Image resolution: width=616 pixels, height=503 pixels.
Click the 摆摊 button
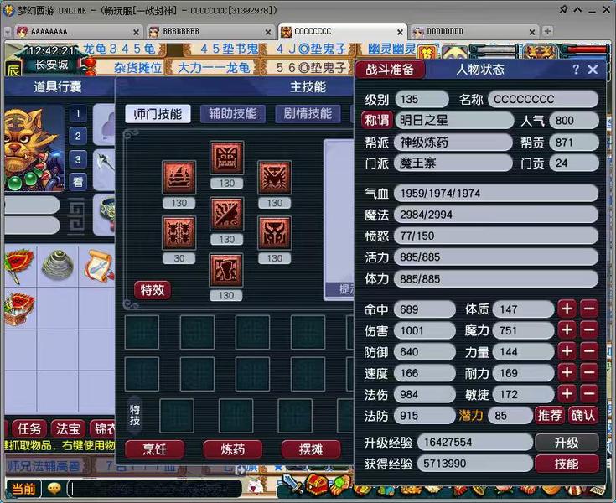coord(311,449)
